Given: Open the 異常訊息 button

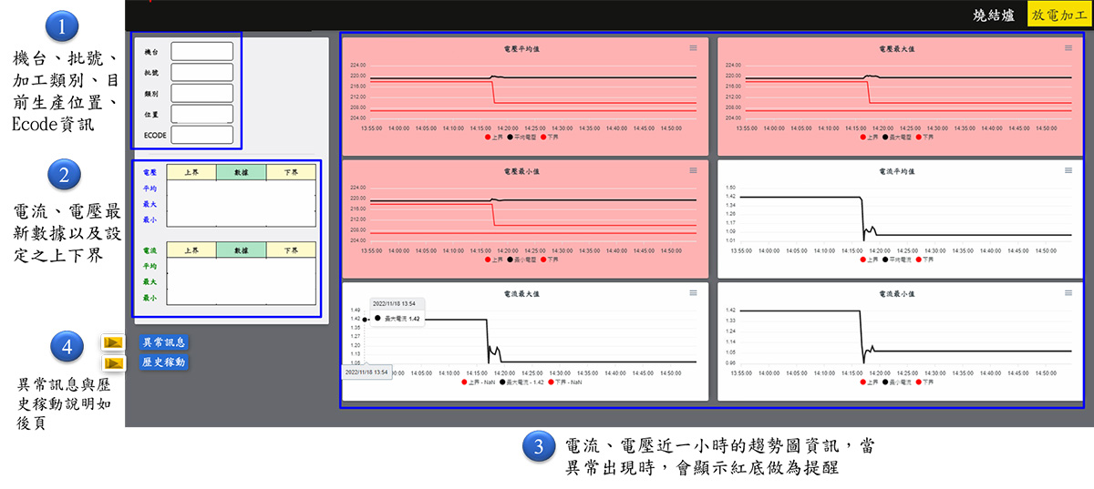Looking at the screenshot, I should tap(164, 342).
